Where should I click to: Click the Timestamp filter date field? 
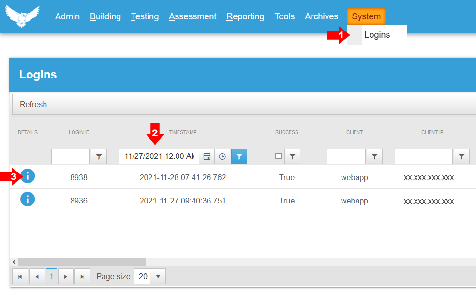[x=159, y=156]
